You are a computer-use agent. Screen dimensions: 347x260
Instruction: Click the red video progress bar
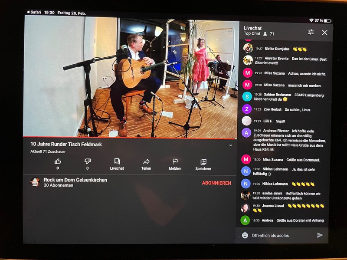[130, 138]
